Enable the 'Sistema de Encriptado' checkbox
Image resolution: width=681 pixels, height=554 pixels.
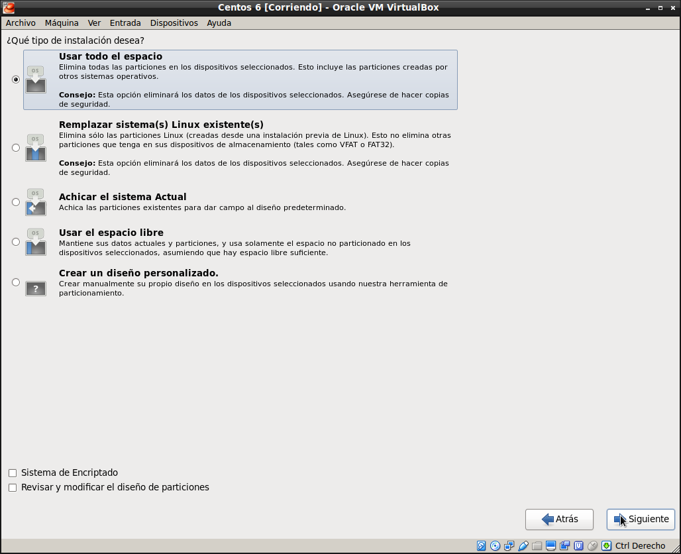pyautogui.click(x=13, y=473)
